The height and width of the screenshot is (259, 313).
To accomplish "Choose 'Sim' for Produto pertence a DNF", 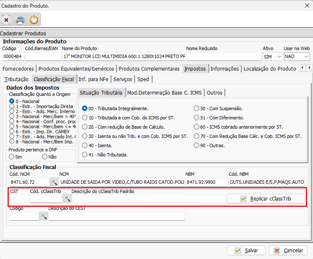I will (x=12, y=156).
